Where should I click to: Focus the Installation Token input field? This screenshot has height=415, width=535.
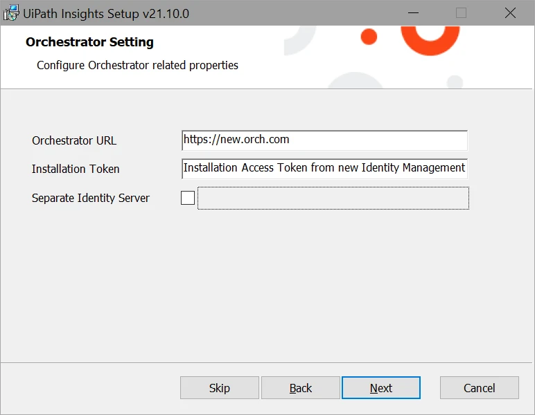(x=324, y=169)
